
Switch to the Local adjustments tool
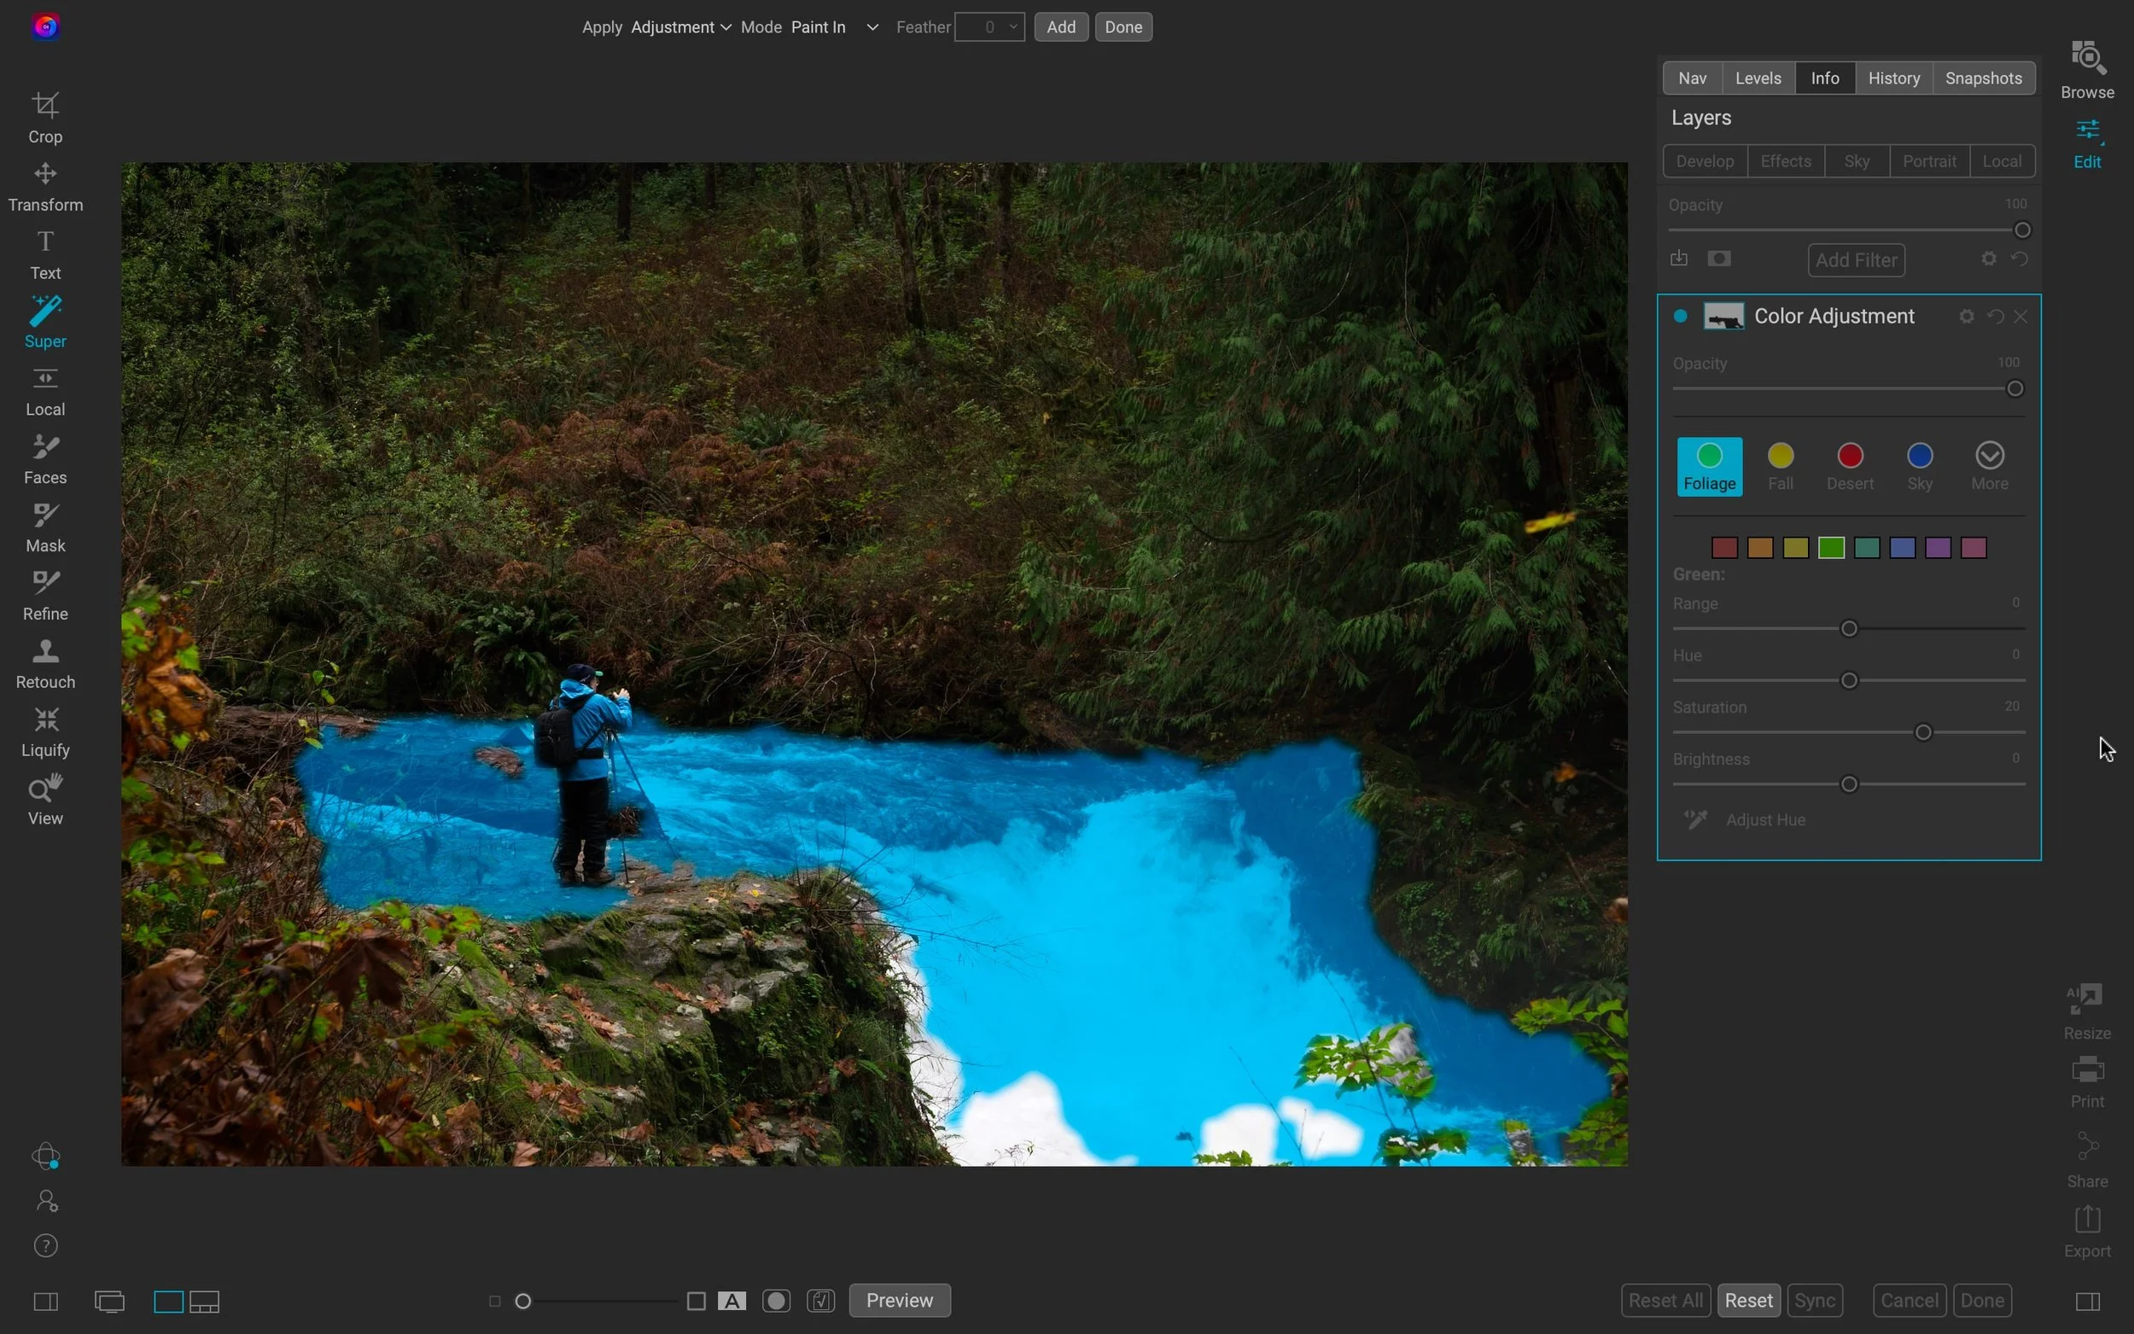(45, 391)
